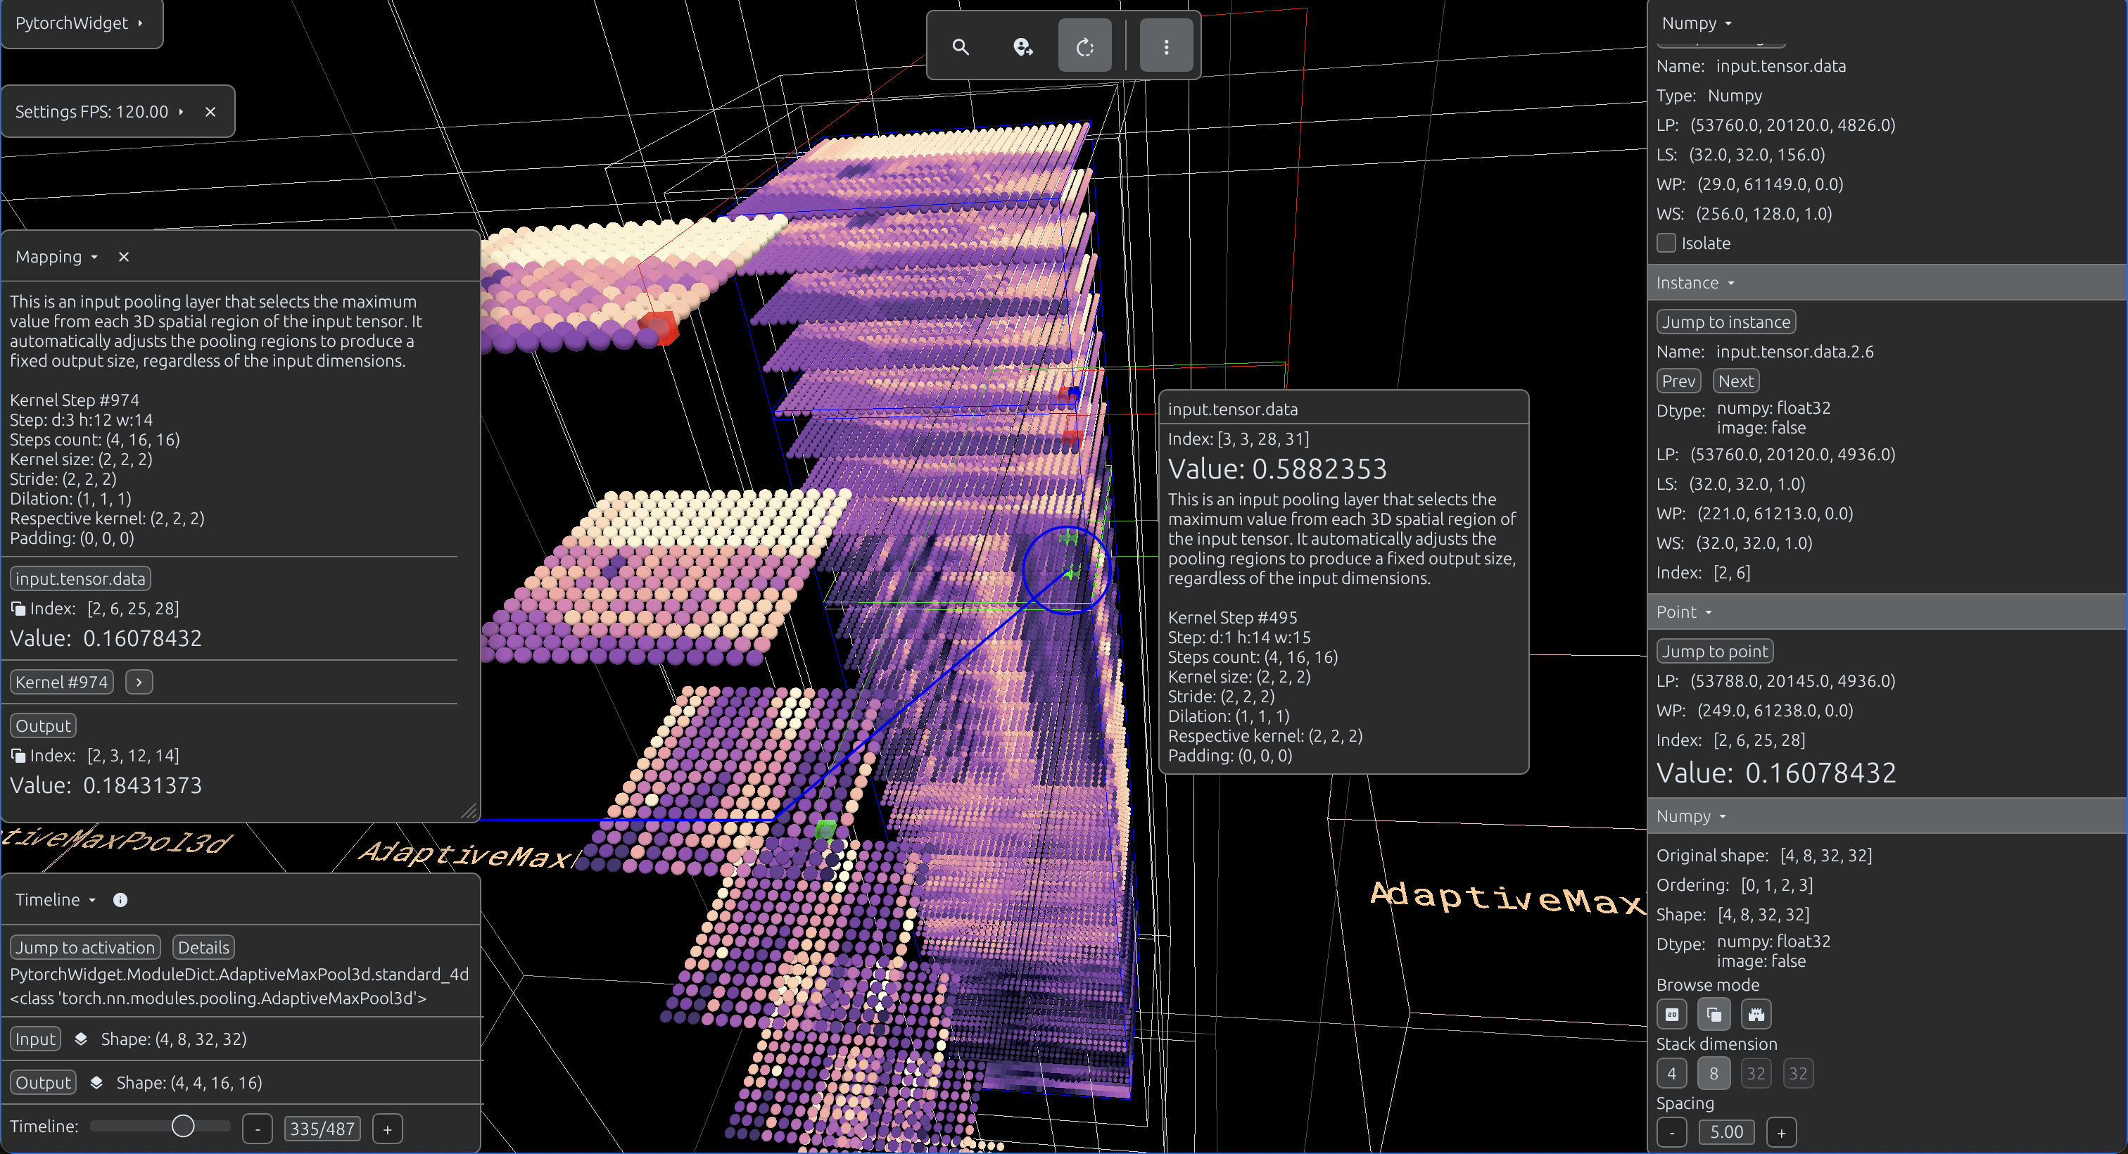The width and height of the screenshot is (2128, 1154).
Task: Go to next kernel with the chevron button
Action: [x=139, y=683]
